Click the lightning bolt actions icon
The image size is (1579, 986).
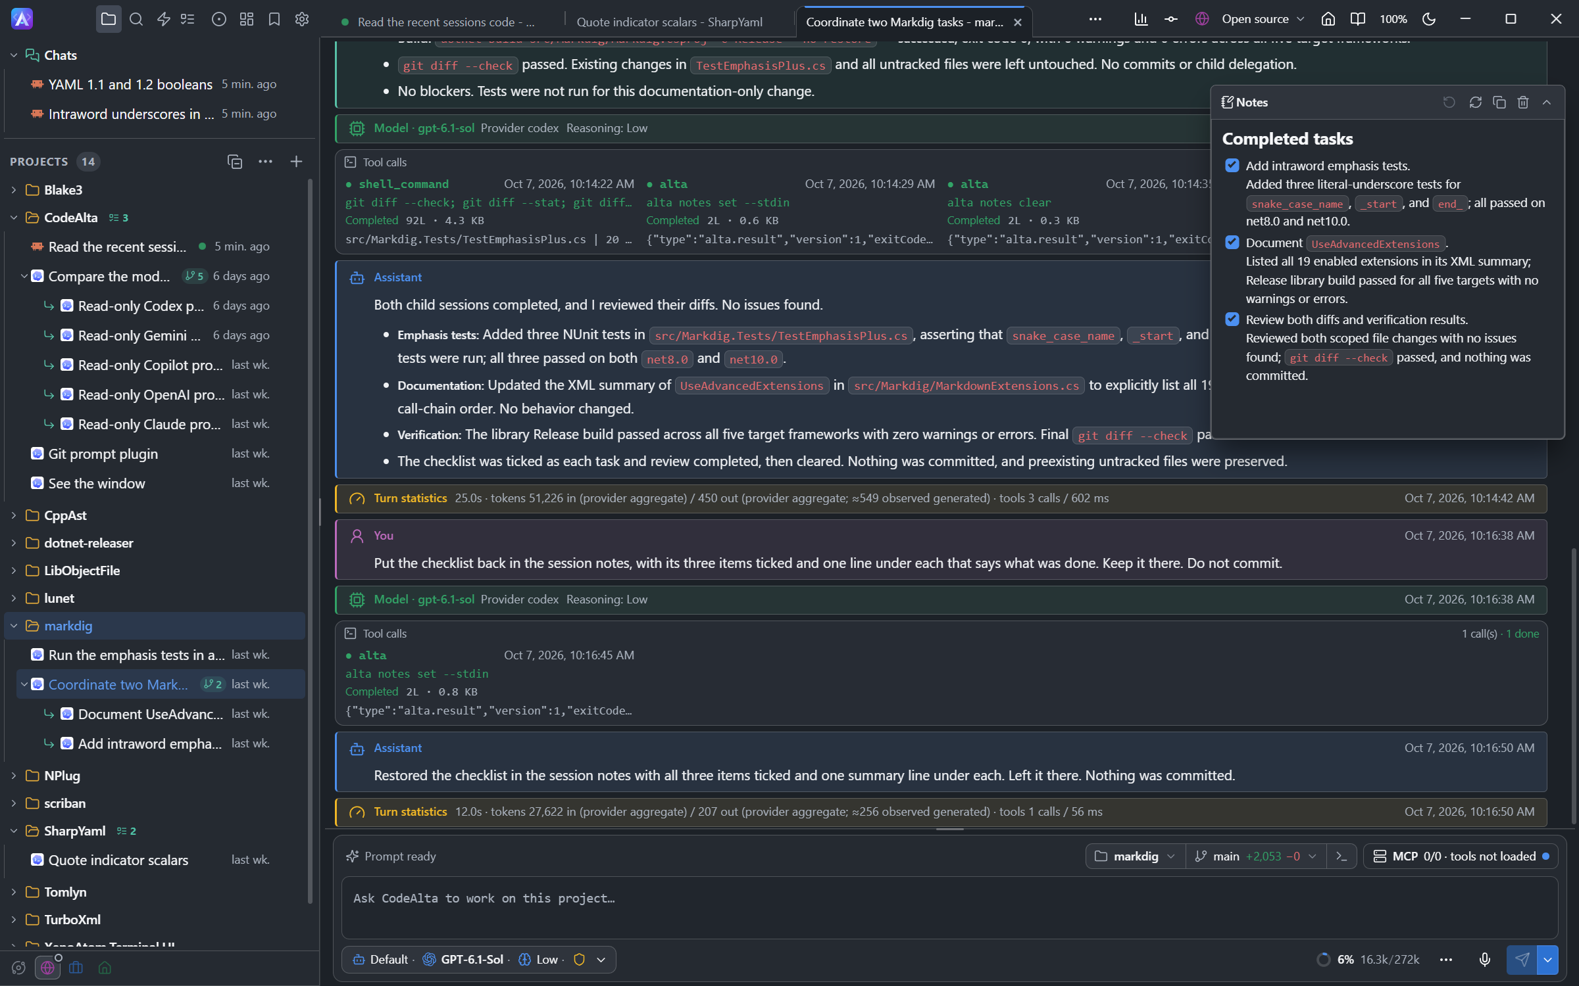click(164, 19)
